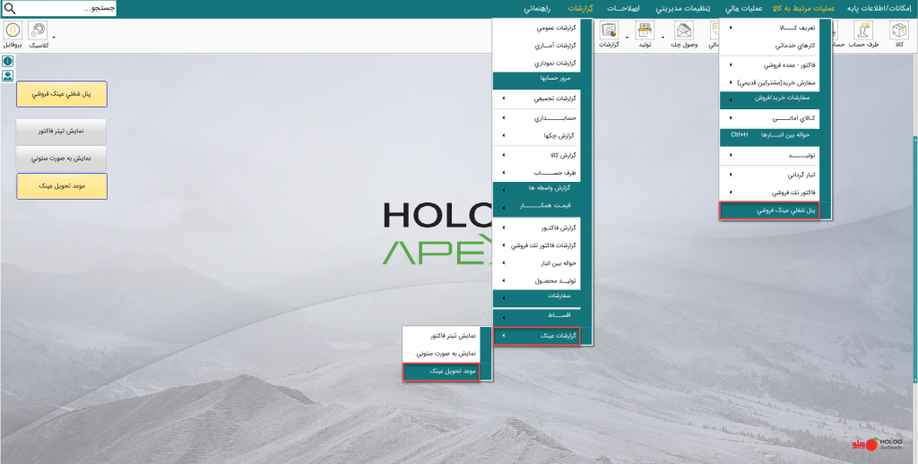
Task: Select گزارش فاکتور menu entry
Action: point(536,228)
